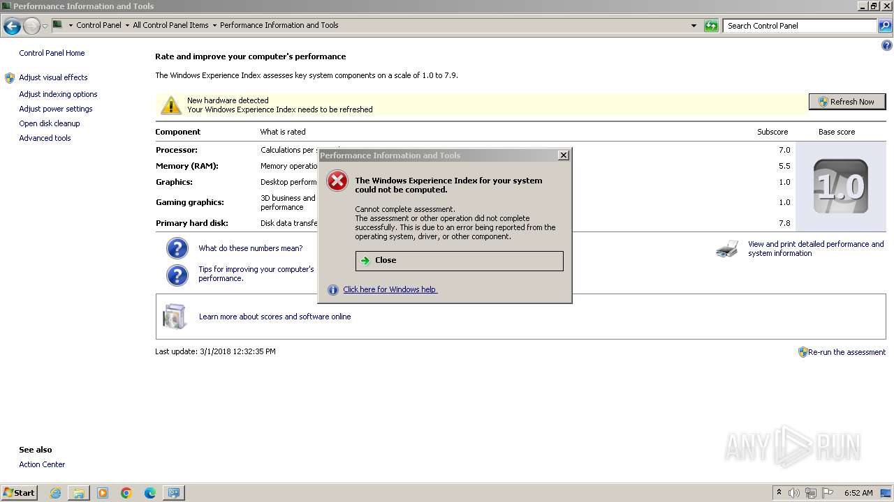Open Tips for improving your computer's performance
Image resolution: width=894 pixels, height=502 pixels.
tap(256, 273)
